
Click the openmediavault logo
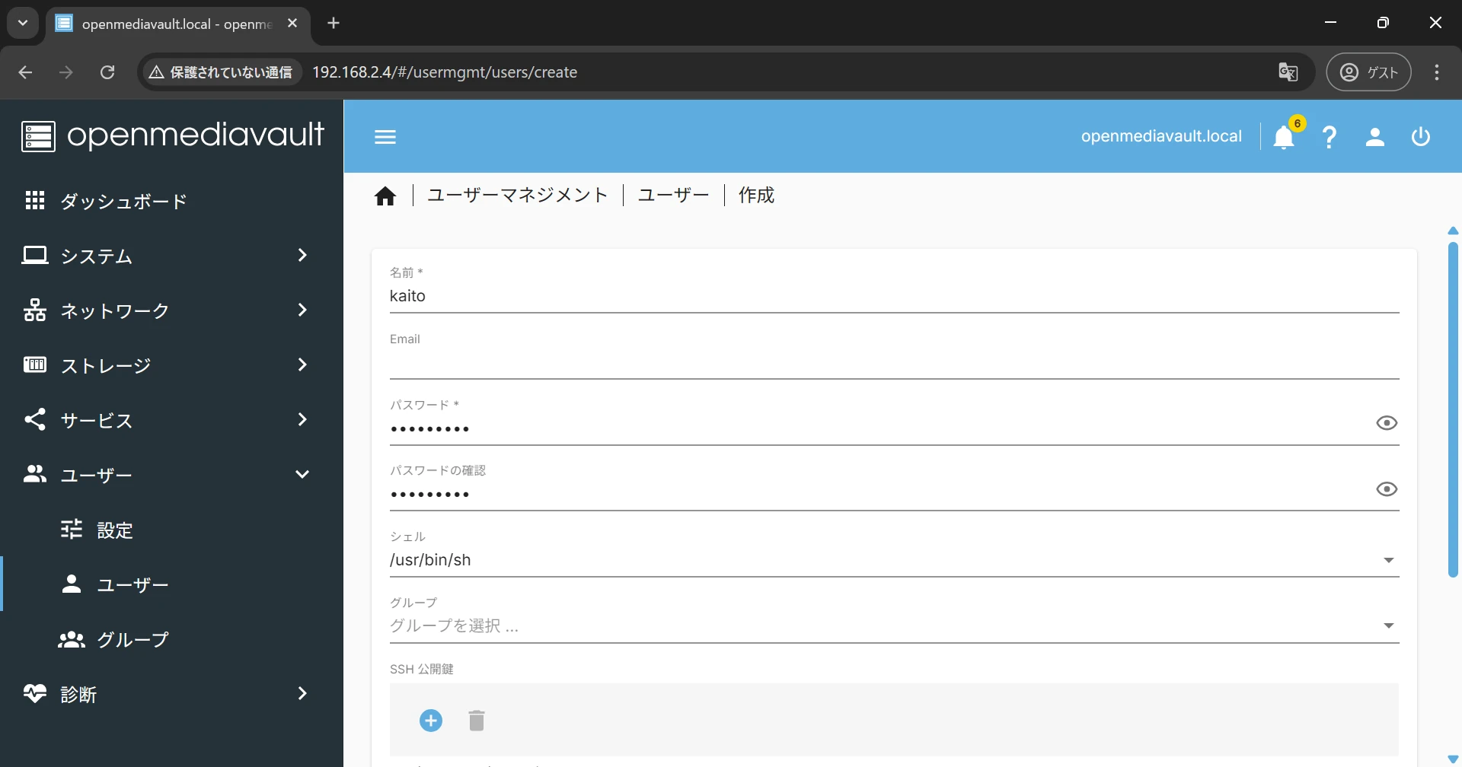tap(173, 136)
